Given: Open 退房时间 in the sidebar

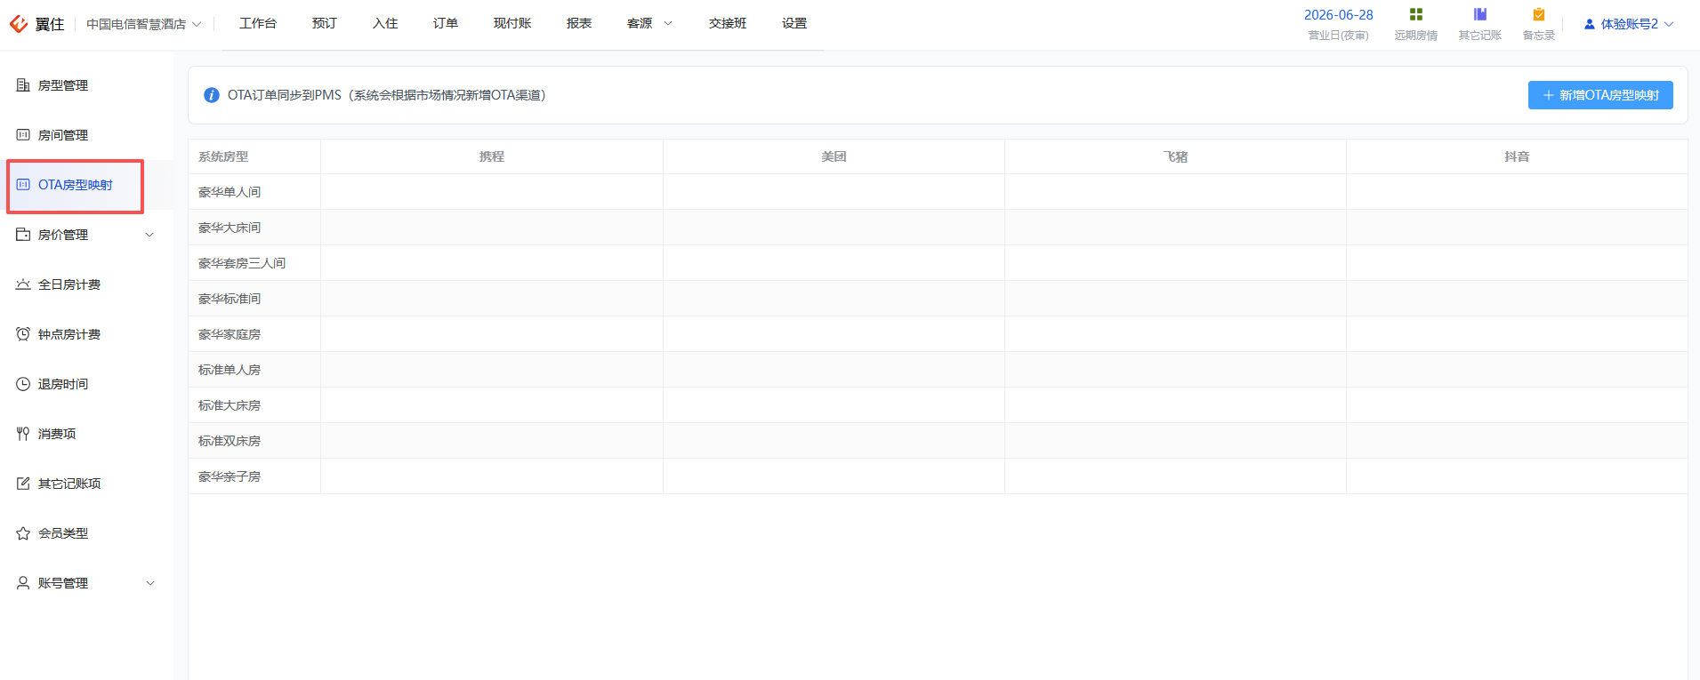Looking at the screenshot, I should (x=63, y=384).
